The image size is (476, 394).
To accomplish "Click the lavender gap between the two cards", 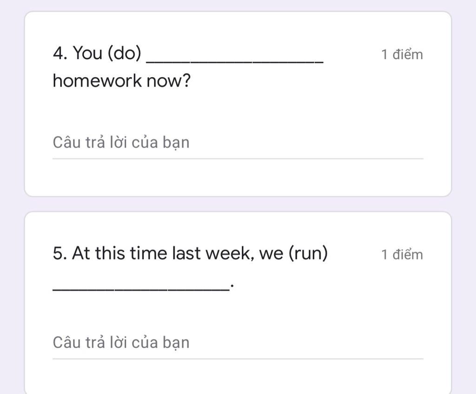I will [238, 204].
